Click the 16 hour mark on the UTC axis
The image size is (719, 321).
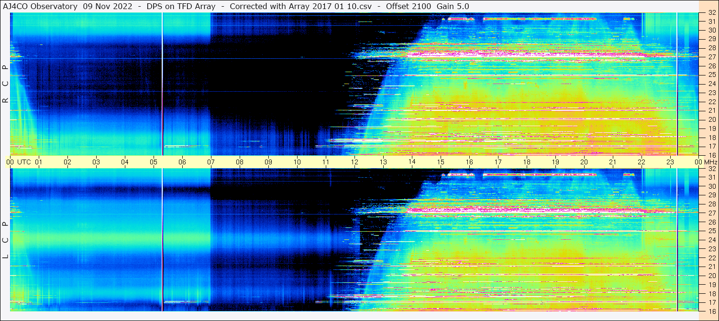point(469,162)
